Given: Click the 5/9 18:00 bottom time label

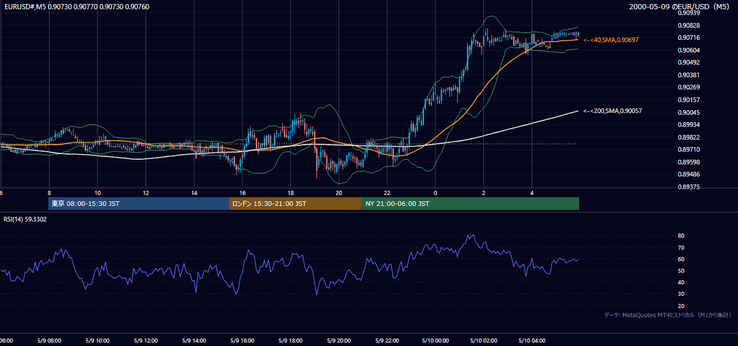Looking at the screenshot, I should [x=290, y=340].
